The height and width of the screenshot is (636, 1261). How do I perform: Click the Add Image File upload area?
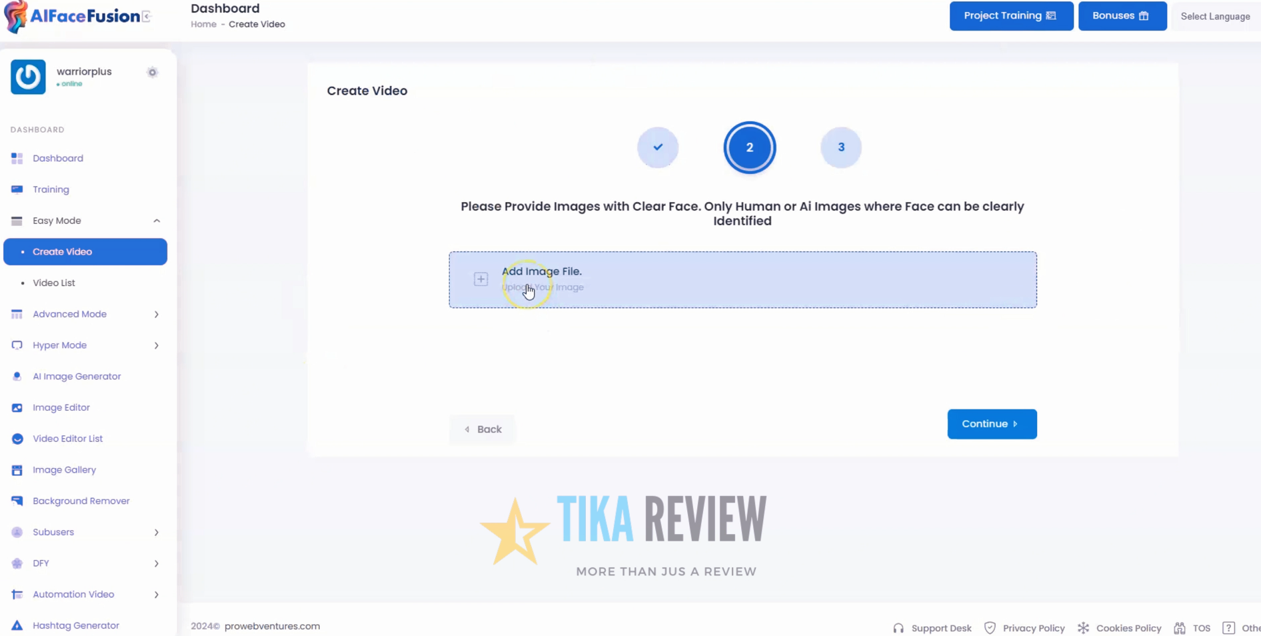[742, 279]
